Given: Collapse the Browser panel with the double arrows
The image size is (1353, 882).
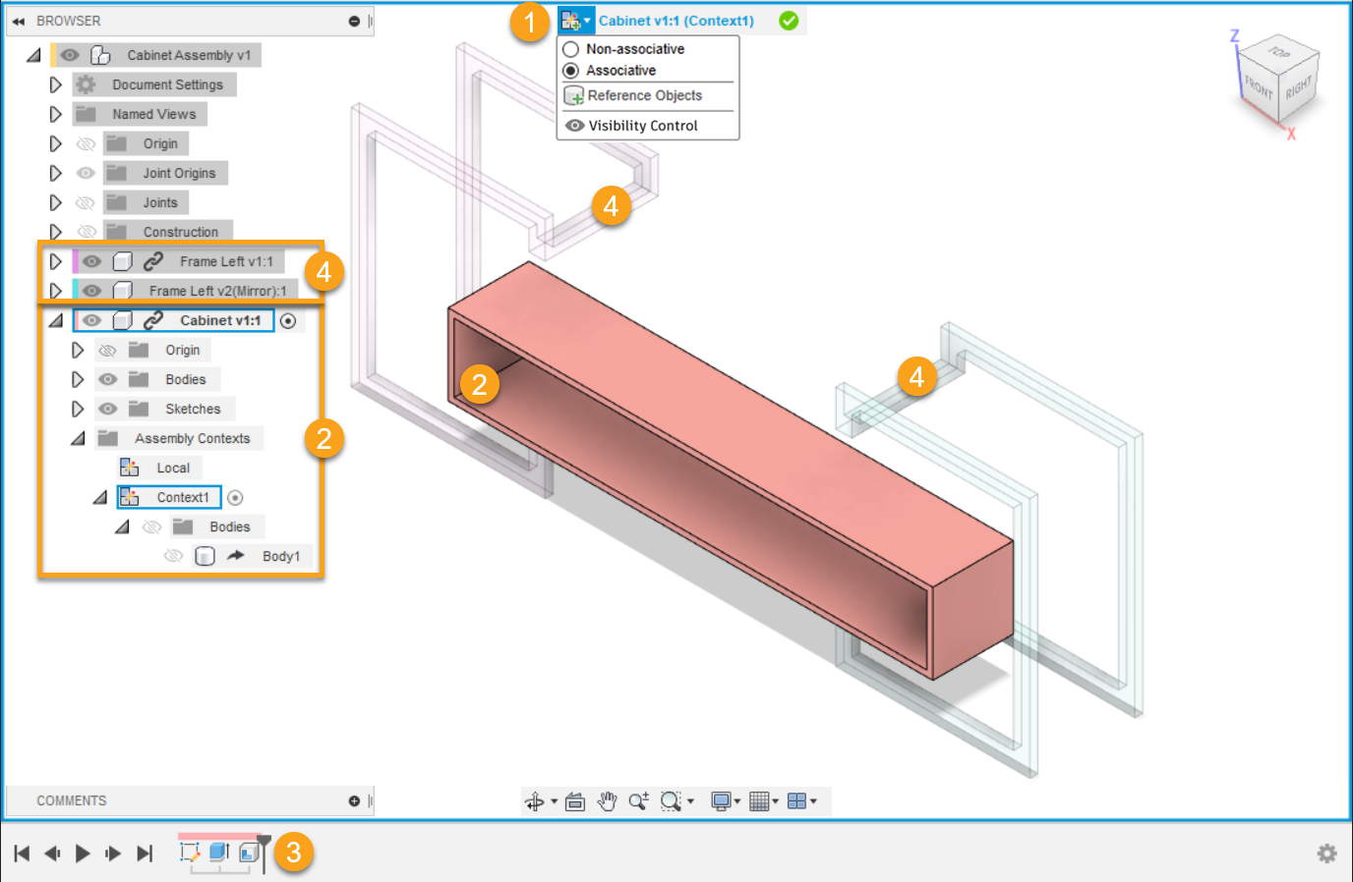Looking at the screenshot, I should click(x=19, y=21).
